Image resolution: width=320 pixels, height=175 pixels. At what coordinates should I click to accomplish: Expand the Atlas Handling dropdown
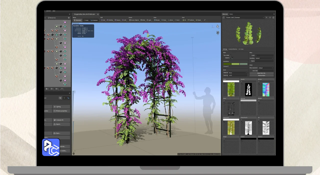point(264,58)
